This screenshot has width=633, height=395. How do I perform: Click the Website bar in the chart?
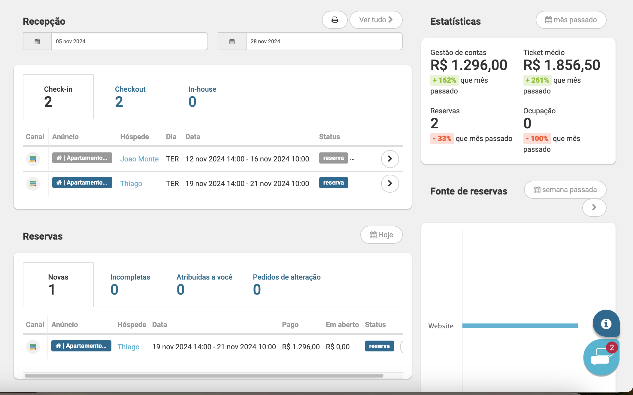pyautogui.click(x=520, y=326)
